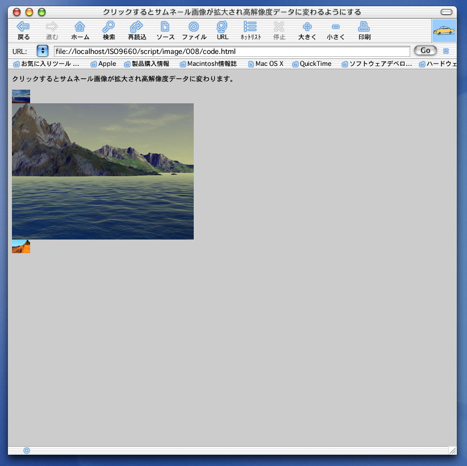Open お気に入りツール bookmark folder
The height and width of the screenshot is (466, 467).
(x=47, y=64)
